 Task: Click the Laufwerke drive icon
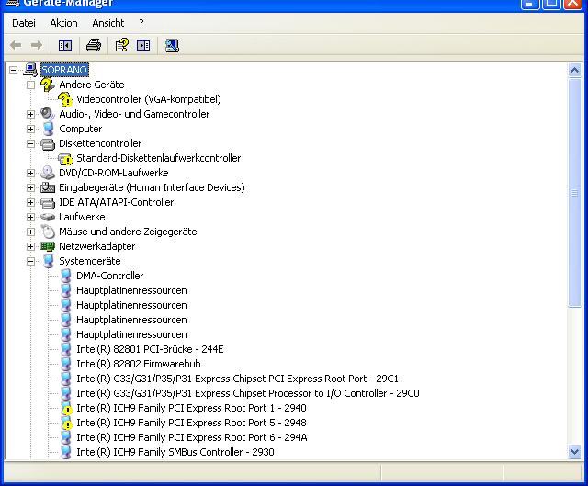[48, 217]
